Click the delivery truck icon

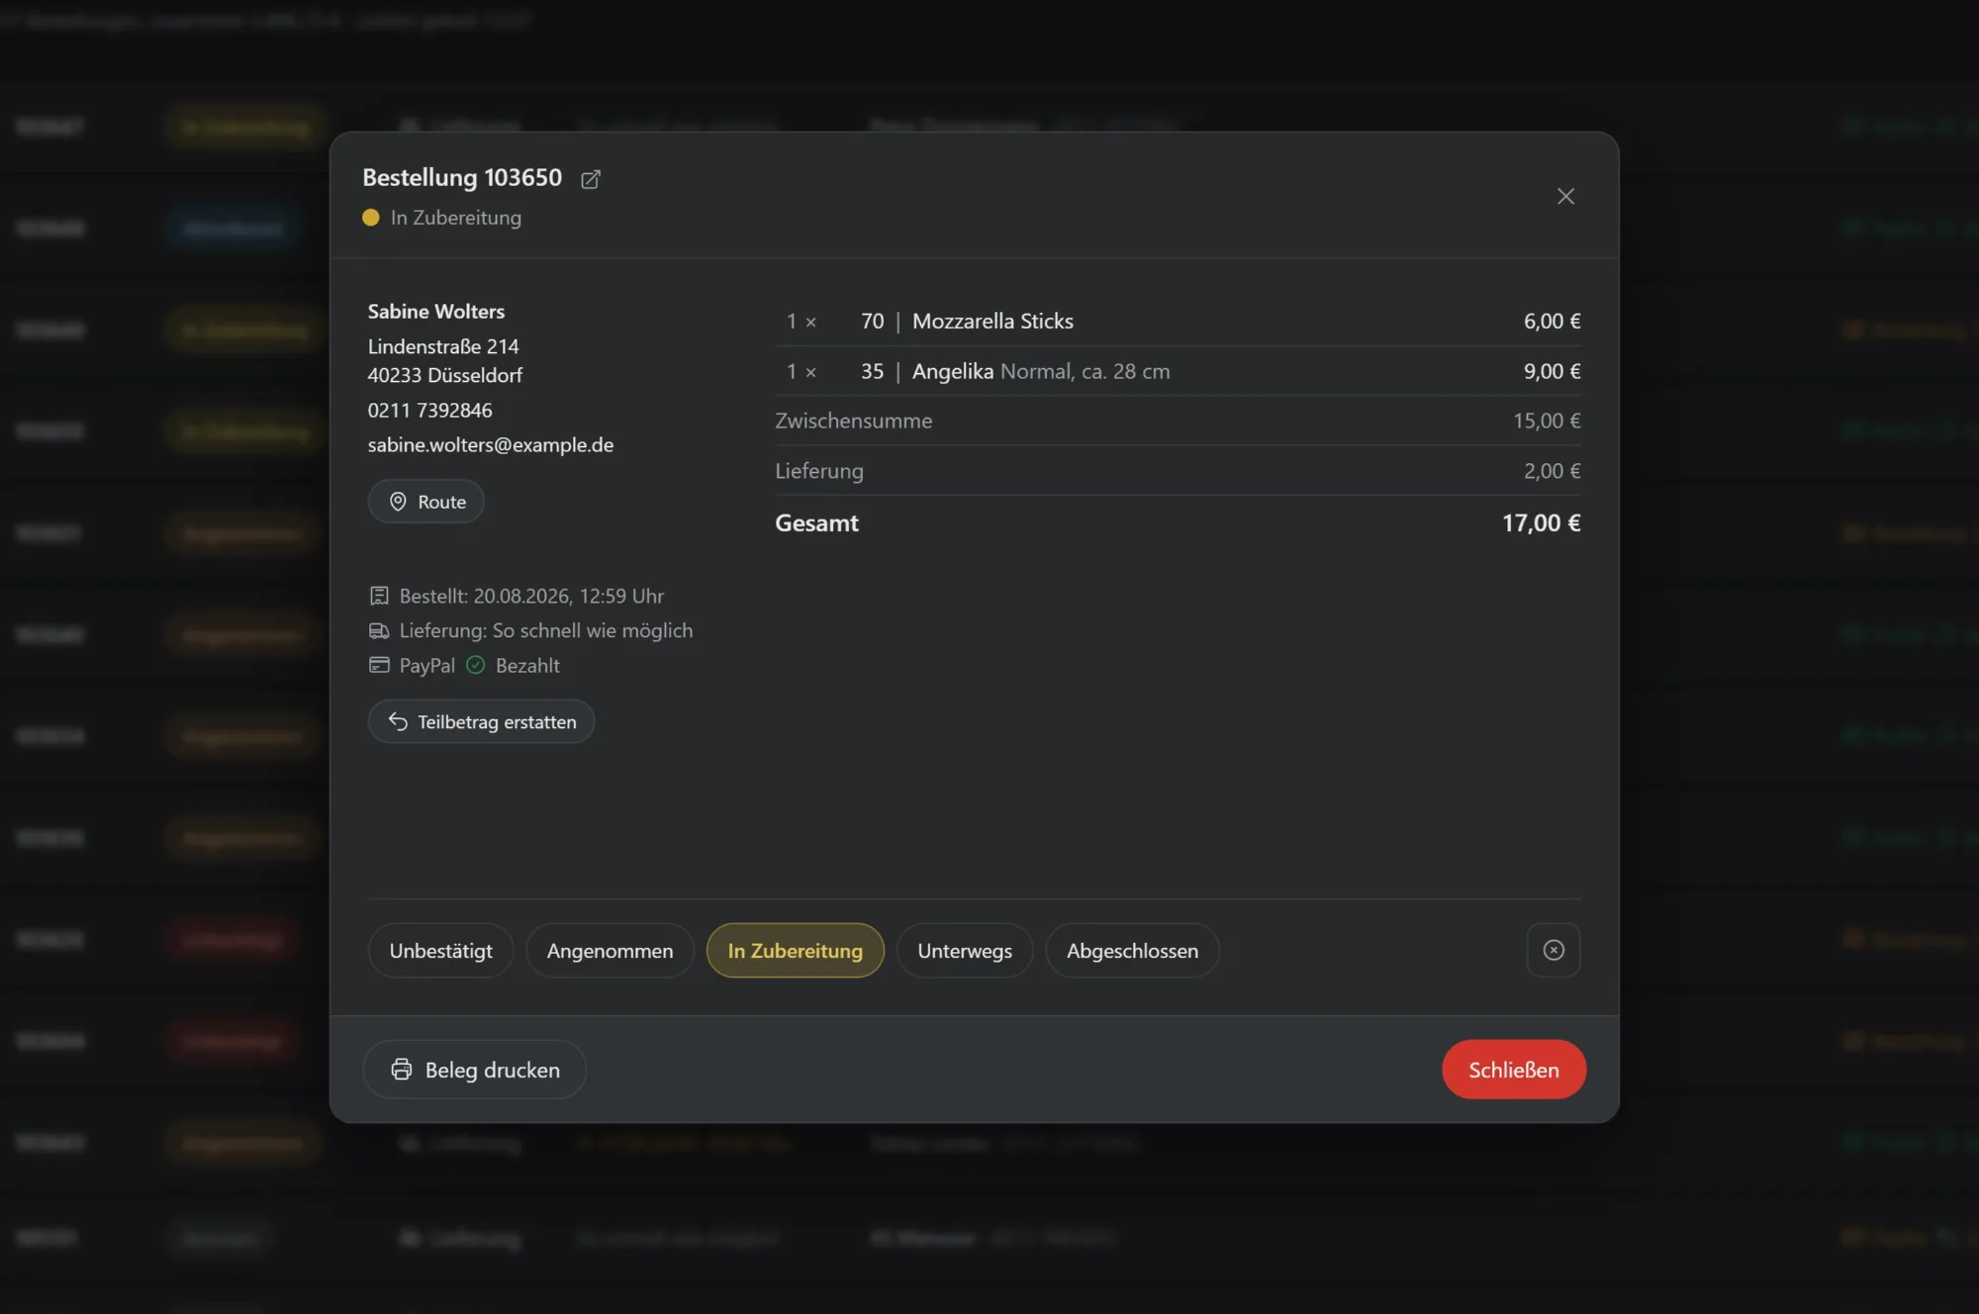pyautogui.click(x=379, y=630)
